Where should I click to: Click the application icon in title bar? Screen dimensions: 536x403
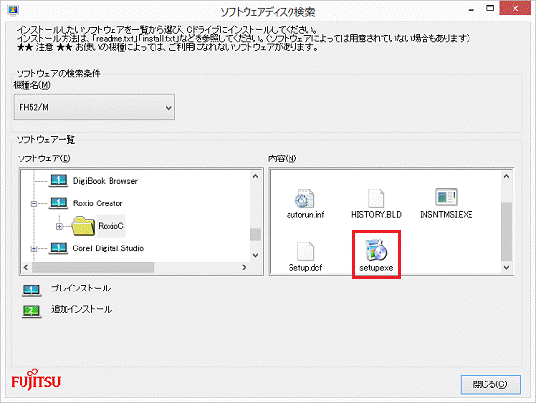click(13, 10)
